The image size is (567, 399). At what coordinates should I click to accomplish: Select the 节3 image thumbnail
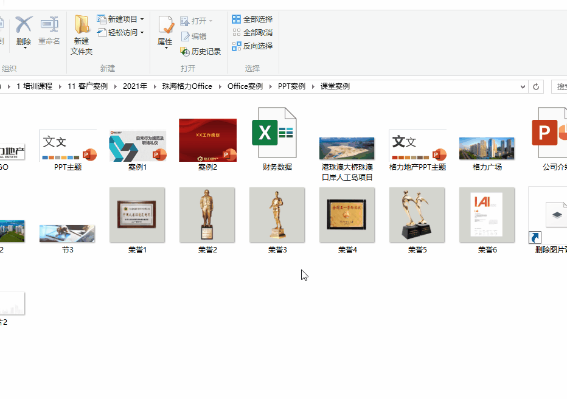click(68, 238)
